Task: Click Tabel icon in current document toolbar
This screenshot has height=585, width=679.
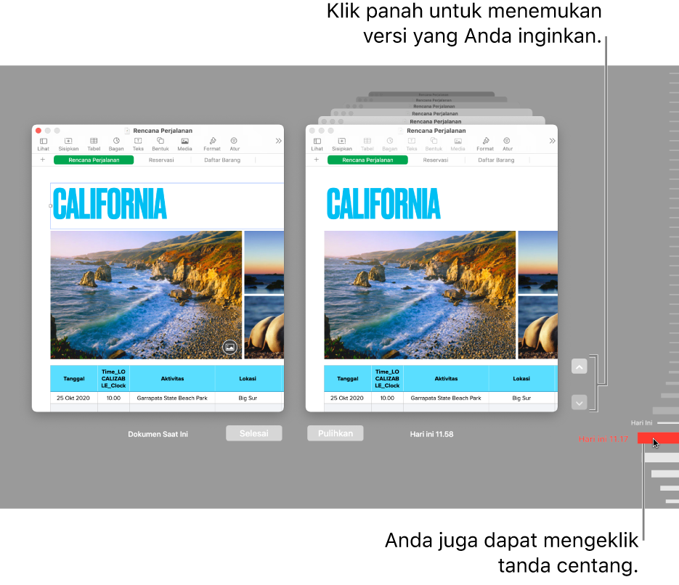Action: point(94,144)
